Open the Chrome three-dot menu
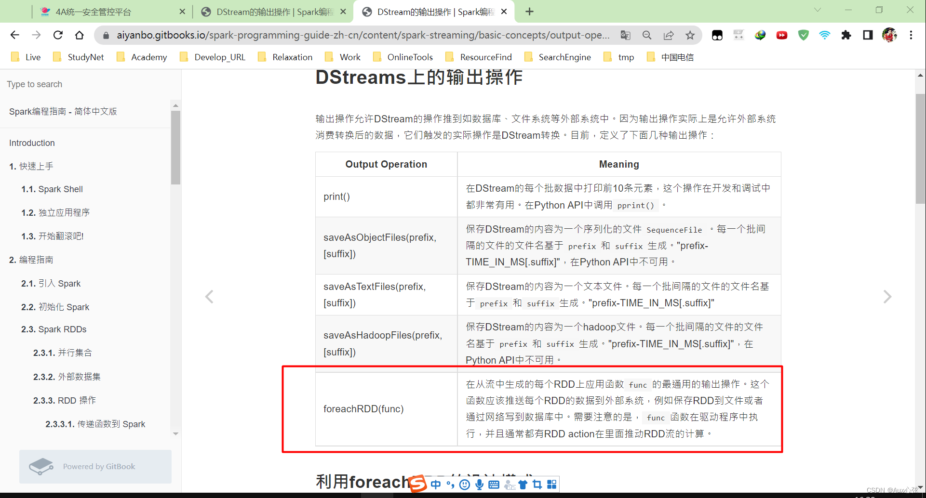This screenshot has width=926, height=498. [911, 35]
